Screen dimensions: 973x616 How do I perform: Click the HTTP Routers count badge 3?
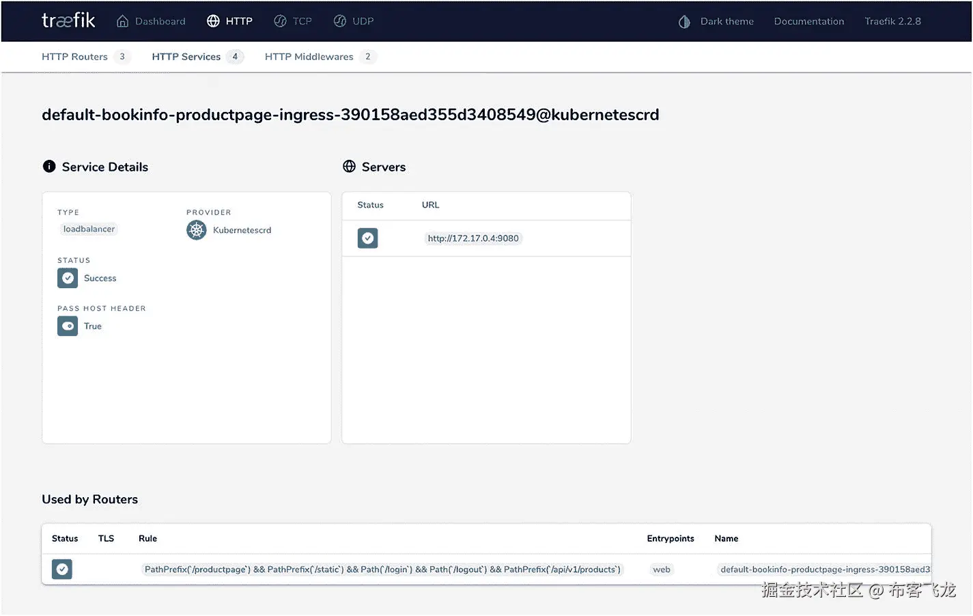122,57
